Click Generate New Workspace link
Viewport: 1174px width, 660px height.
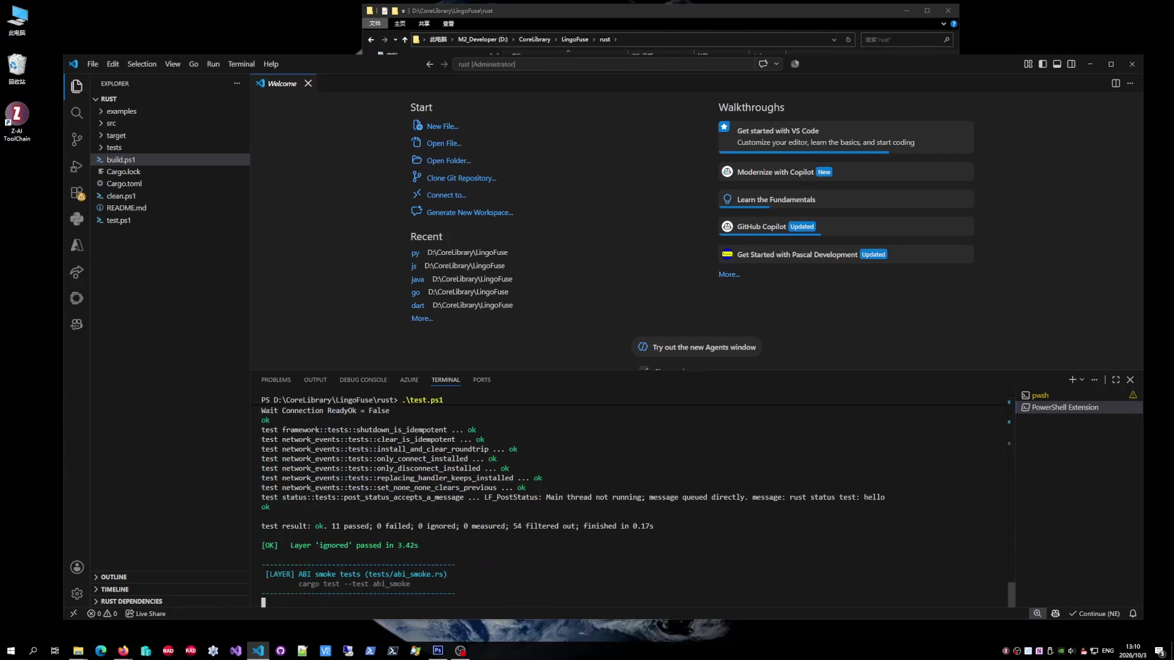(470, 213)
